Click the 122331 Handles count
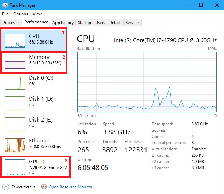This screenshot has width=224, height=194. tap(136, 150)
